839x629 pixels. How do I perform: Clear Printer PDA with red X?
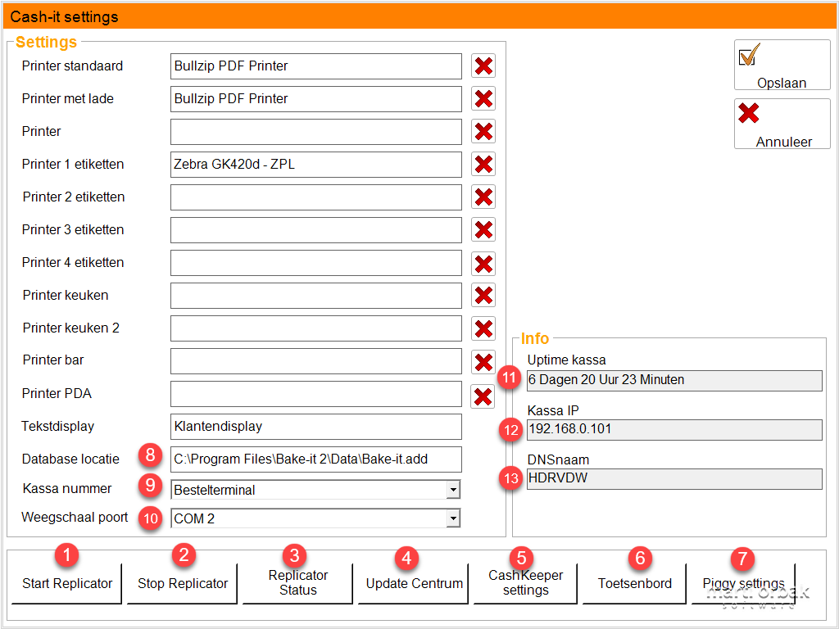pyautogui.click(x=483, y=396)
